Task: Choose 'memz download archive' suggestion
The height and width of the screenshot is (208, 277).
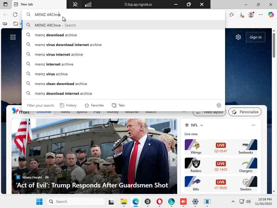Action: coord(123,35)
